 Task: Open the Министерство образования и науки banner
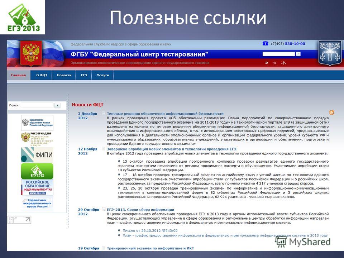[x=37, y=123]
